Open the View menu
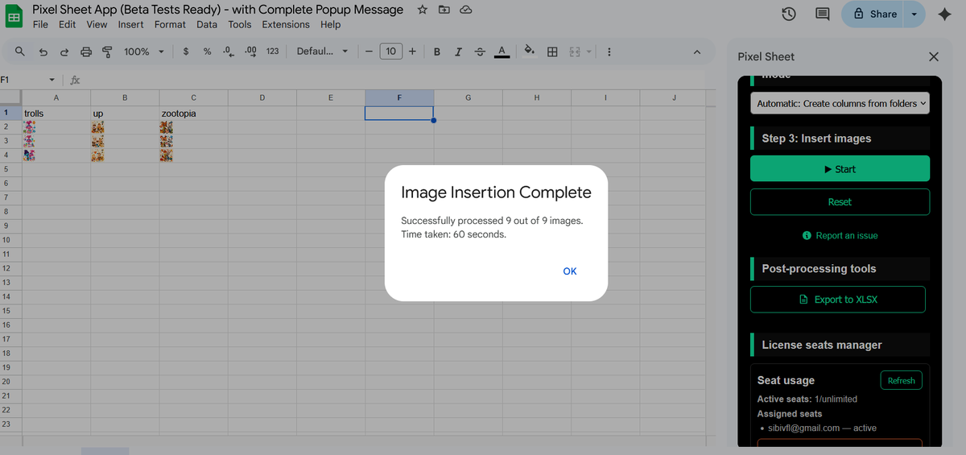This screenshot has width=966, height=455. [97, 24]
